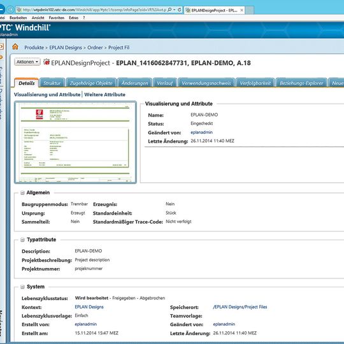
Task: Open the EPLAN Designs Kontext link
Action: [89, 306]
